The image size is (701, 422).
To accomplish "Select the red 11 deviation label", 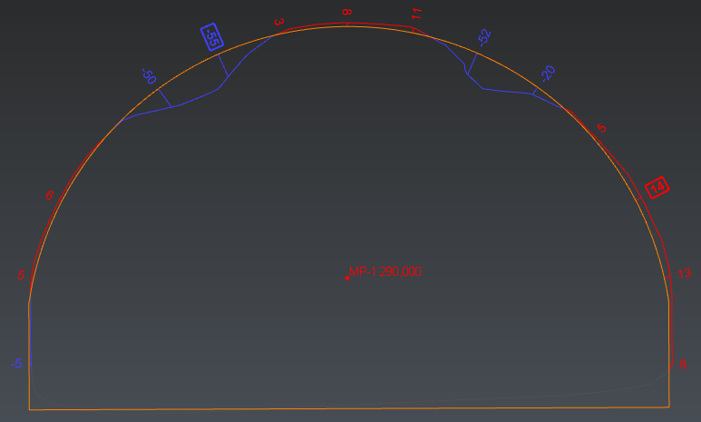I will pyautogui.click(x=416, y=14).
